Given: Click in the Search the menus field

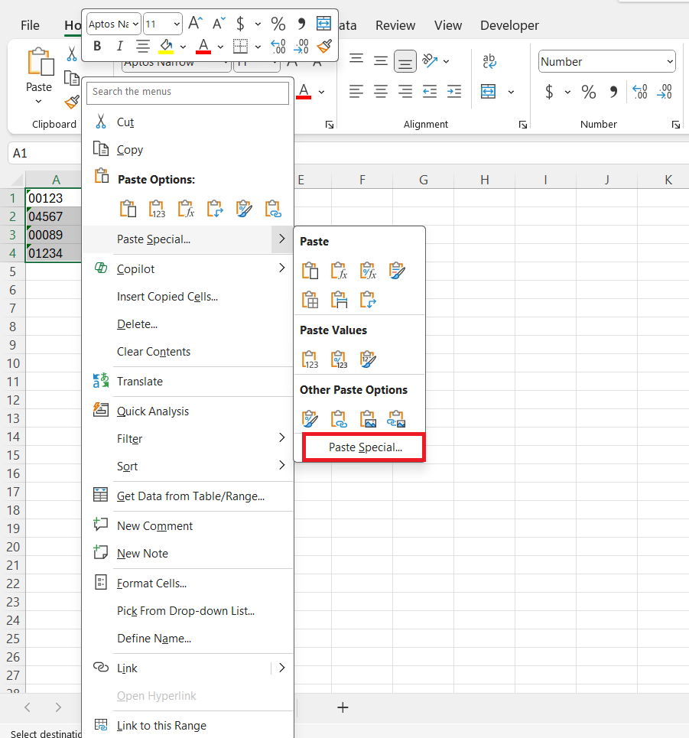Looking at the screenshot, I should 187,93.
